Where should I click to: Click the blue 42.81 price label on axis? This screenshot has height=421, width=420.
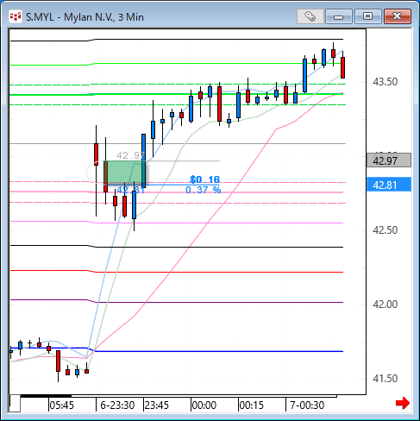click(389, 185)
